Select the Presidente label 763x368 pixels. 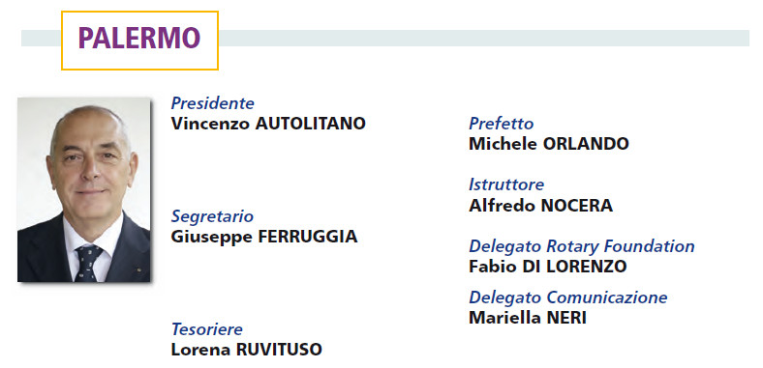point(213,103)
